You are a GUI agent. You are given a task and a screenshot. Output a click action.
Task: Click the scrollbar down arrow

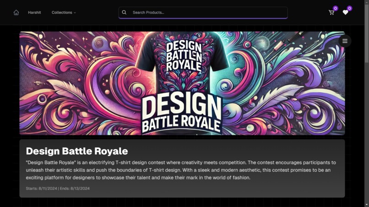pyautogui.click(x=366, y=205)
